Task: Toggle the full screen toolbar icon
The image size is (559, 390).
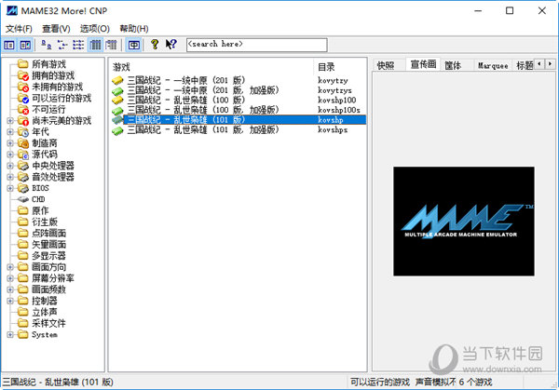Action: (133, 45)
